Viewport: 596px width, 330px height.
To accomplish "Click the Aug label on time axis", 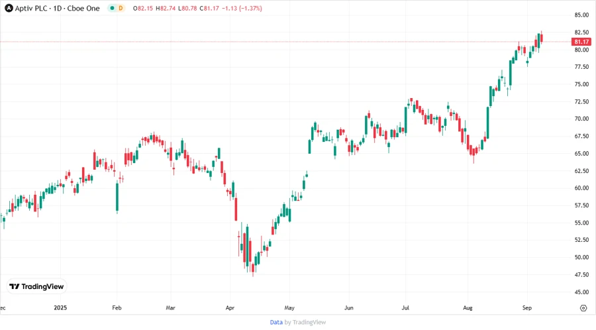I will pyautogui.click(x=468, y=307).
